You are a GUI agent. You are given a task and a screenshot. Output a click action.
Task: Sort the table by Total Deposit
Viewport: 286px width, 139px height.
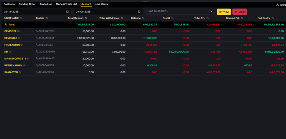click(x=86, y=18)
